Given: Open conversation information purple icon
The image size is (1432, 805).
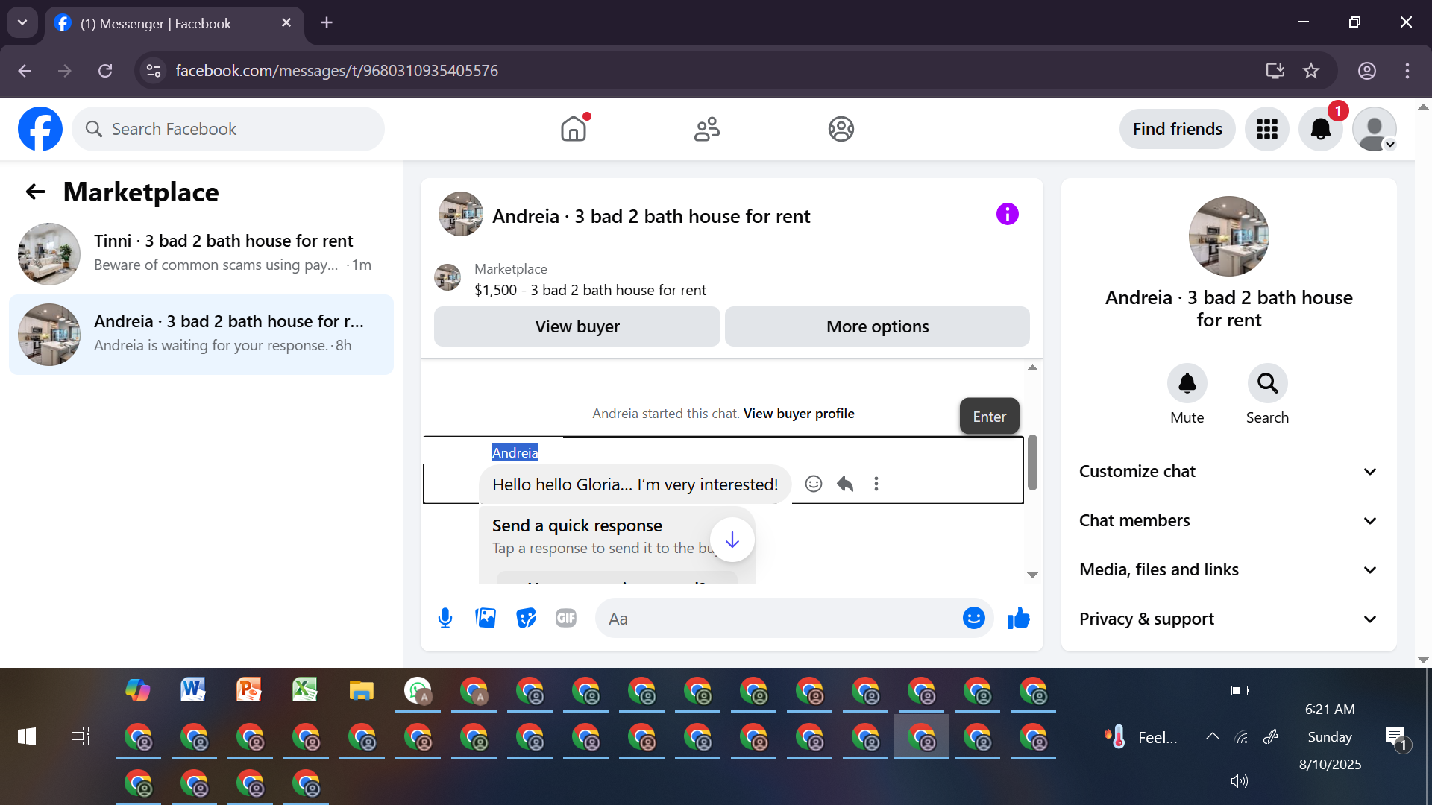Looking at the screenshot, I should [1007, 215].
